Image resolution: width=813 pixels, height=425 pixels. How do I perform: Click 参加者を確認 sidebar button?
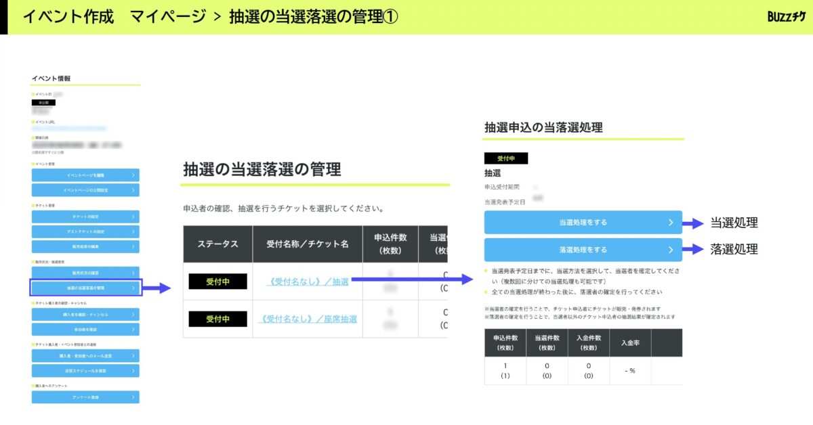click(x=85, y=330)
